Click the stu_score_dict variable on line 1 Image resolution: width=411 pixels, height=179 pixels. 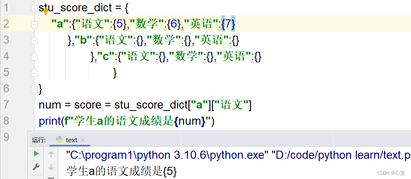pos(76,9)
